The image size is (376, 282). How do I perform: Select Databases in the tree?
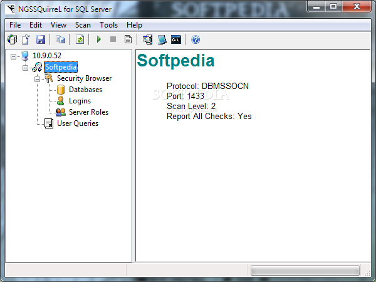pos(86,90)
